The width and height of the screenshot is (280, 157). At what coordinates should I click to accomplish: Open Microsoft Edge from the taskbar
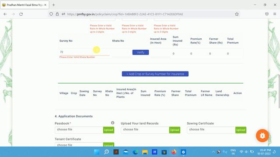[135, 152]
